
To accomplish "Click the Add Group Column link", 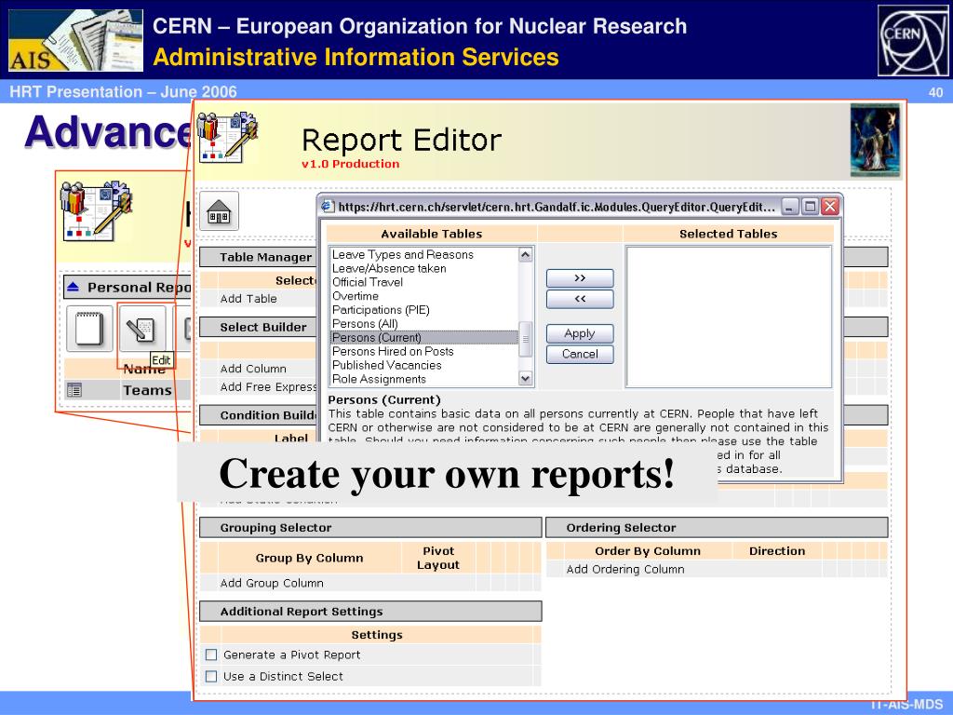I will click(272, 583).
